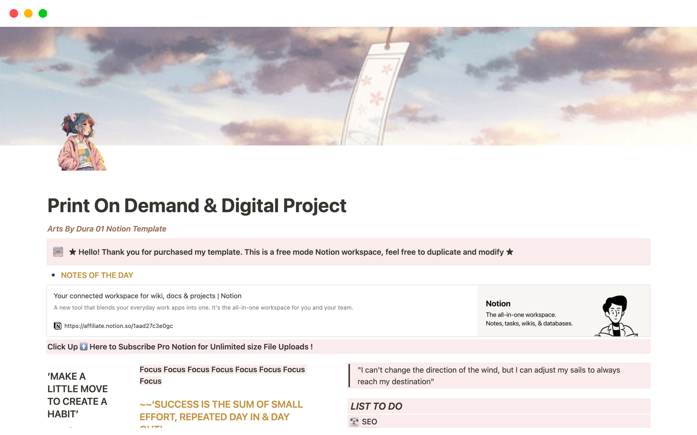This screenshot has width=697, height=435.
Task: Click the red close window button
Action: click(14, 13)
